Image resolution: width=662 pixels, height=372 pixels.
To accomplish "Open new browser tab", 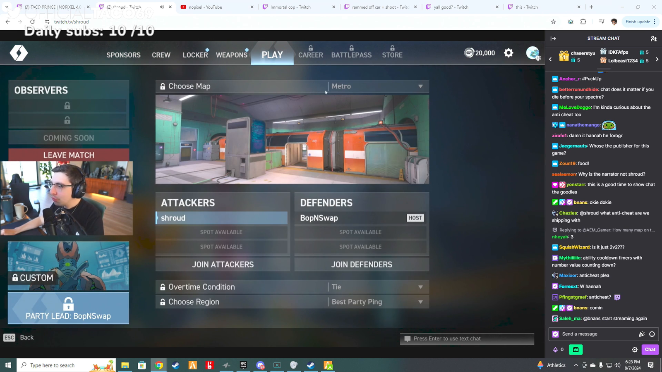I will tap(591, 7).
